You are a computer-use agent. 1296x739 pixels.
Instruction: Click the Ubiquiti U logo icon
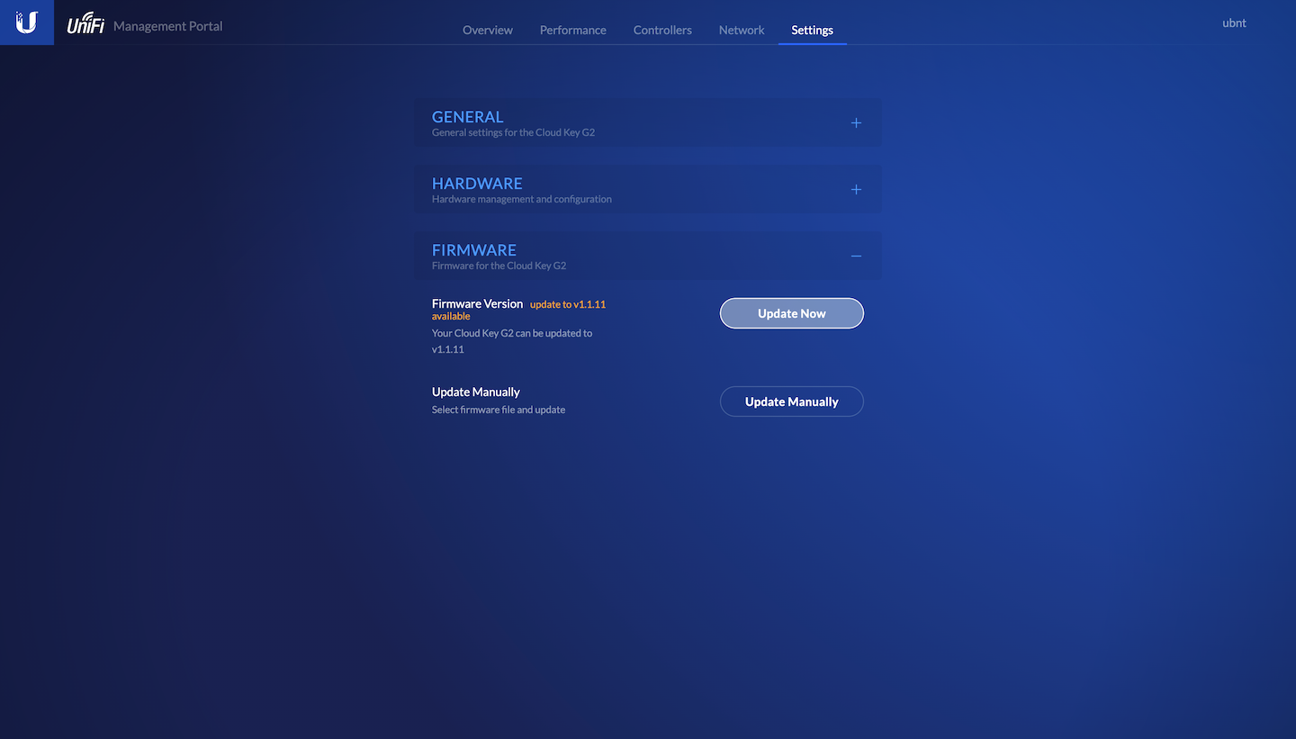coord(27,23)
